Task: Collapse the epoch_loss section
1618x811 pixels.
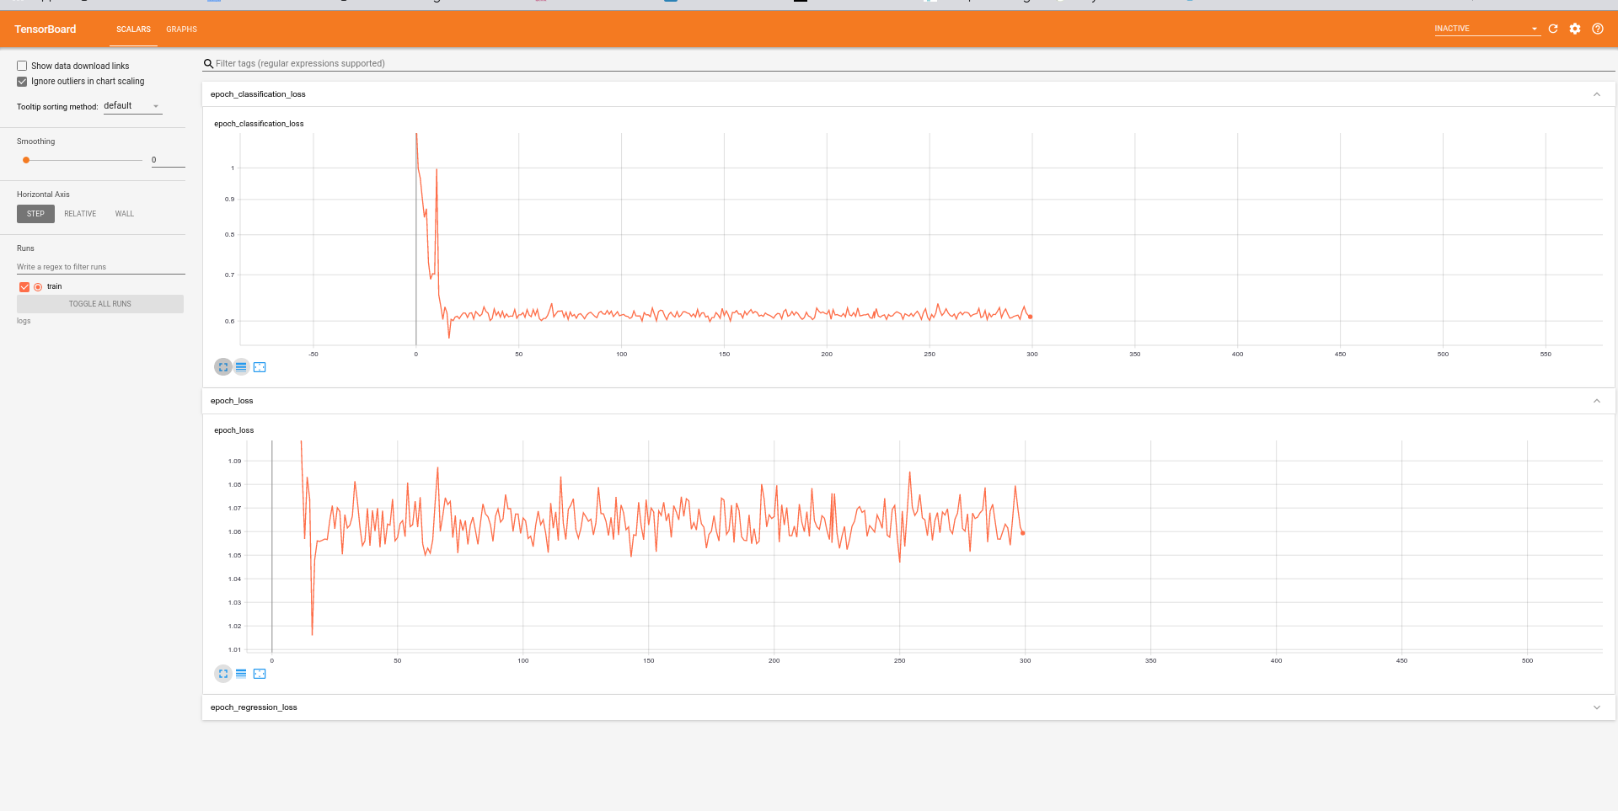Action: coord(1597,401)
